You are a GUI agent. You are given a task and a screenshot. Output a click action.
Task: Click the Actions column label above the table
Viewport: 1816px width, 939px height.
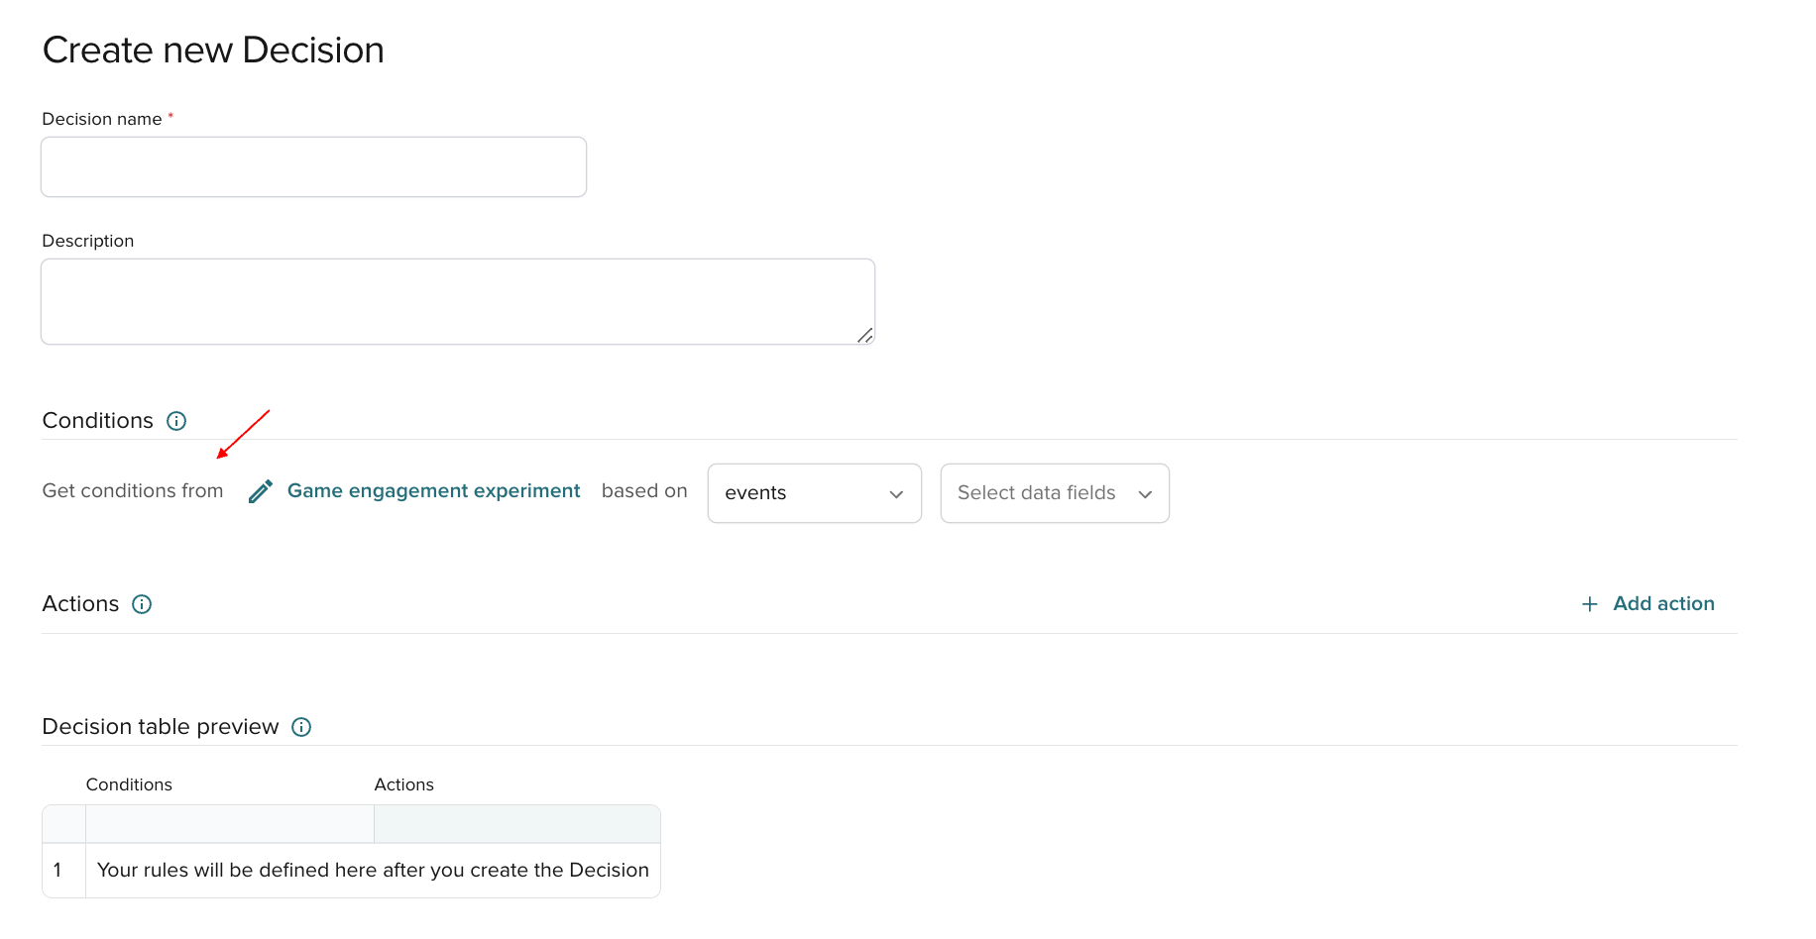[403, 784]
